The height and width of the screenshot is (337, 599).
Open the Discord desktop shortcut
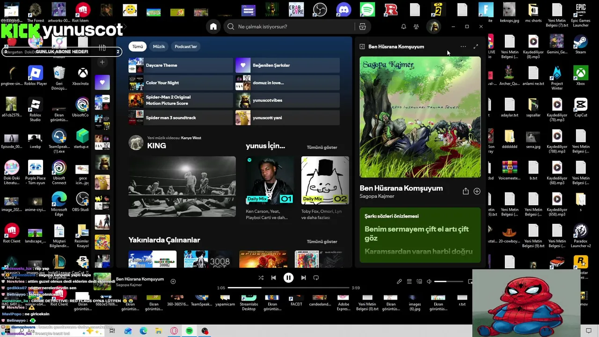click(343, 9)
